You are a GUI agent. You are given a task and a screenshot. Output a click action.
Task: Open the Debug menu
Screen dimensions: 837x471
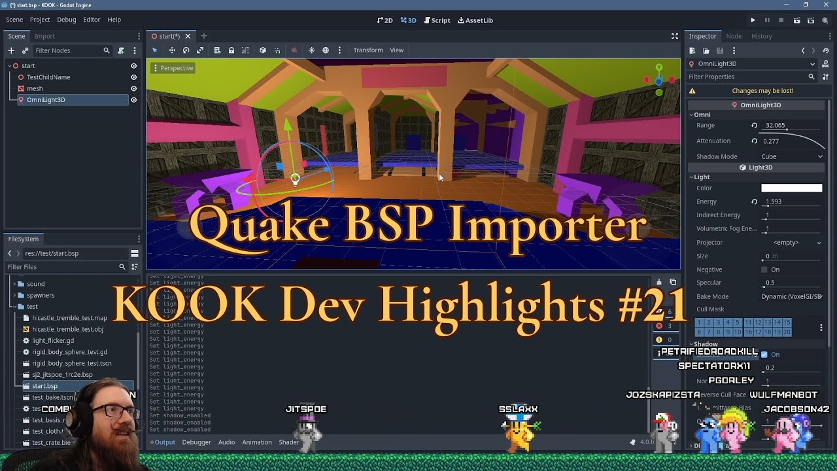pyautogui.click(x=67, y=20)
